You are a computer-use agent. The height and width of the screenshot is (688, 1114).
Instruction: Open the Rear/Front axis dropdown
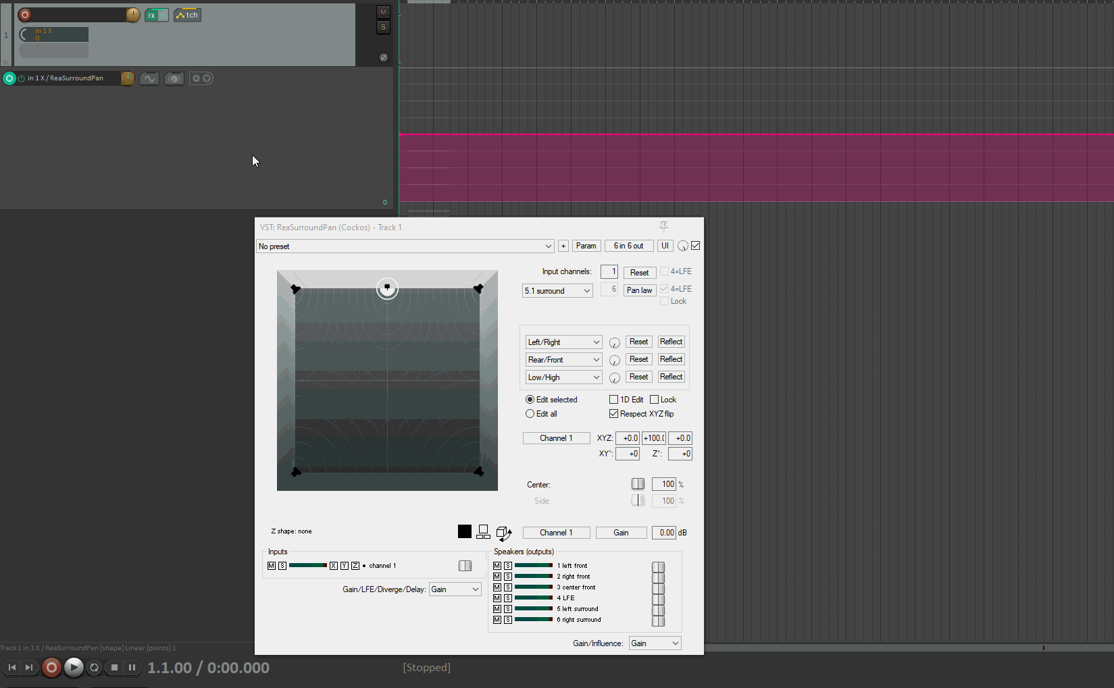(x=564, y=360)
